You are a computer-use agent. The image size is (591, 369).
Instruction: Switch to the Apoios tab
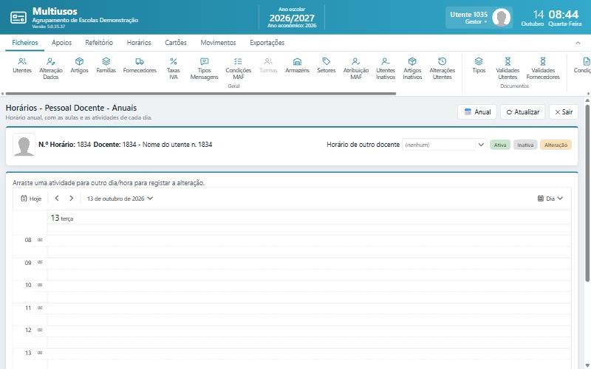point(61,43)
